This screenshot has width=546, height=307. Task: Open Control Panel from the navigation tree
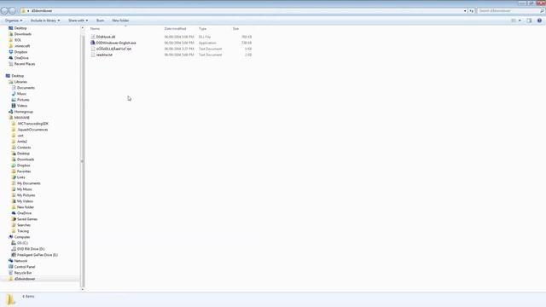click(25, 267)
